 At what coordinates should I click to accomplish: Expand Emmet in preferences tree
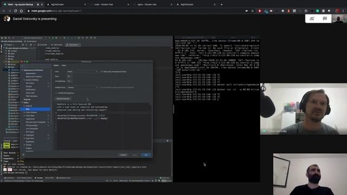point(24,145)
